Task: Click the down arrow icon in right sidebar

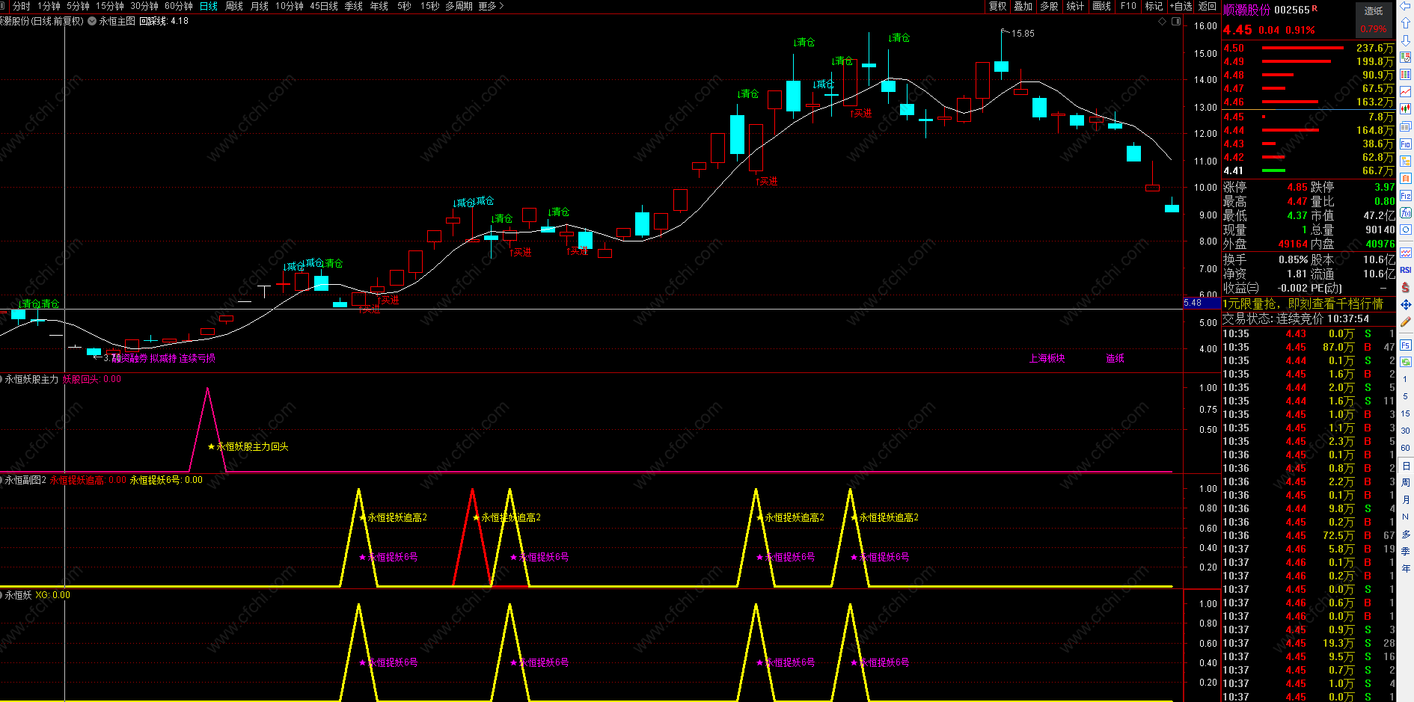Action: click(1406, 40)
